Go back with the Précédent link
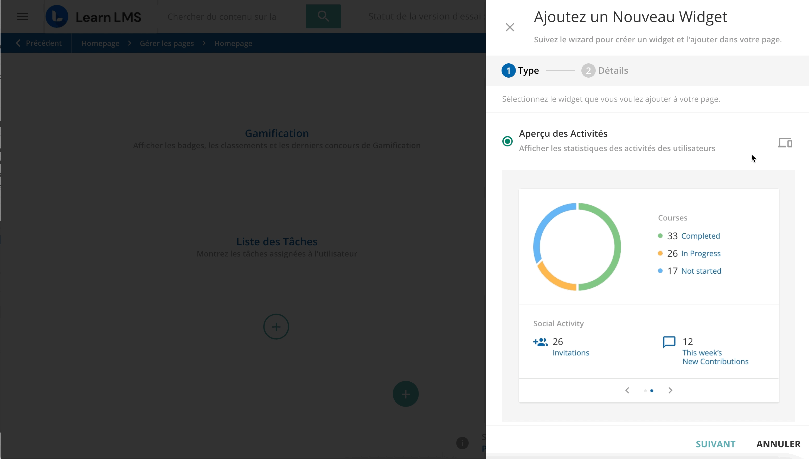809x459 pixels. (39, 43)
